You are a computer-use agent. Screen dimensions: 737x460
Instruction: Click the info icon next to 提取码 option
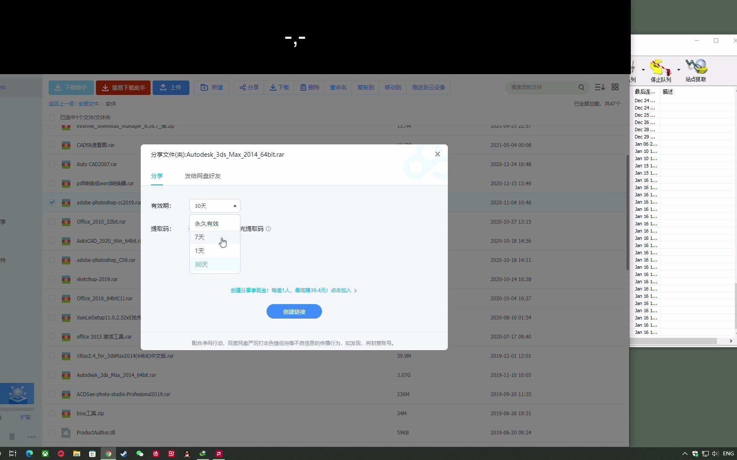268,229
